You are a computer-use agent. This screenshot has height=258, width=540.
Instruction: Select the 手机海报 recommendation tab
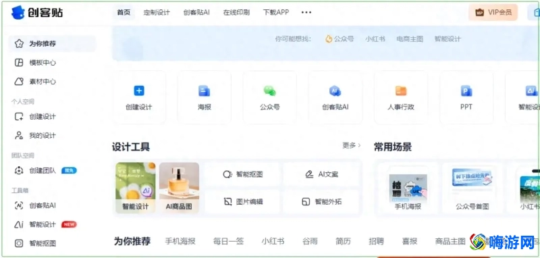click(x=180, y=241)
